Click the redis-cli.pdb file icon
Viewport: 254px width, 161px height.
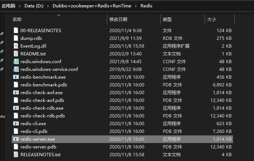16,131
